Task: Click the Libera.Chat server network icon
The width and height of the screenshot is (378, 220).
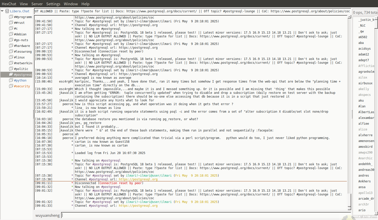Action: click(x=7, y=11)
